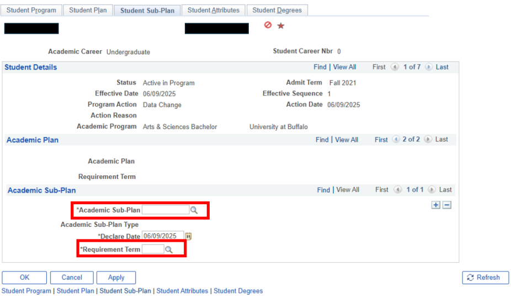Viewport: 511px width, 298px height.
Task: Go to First in Academic Plan
Action: [x=381, y=140]
